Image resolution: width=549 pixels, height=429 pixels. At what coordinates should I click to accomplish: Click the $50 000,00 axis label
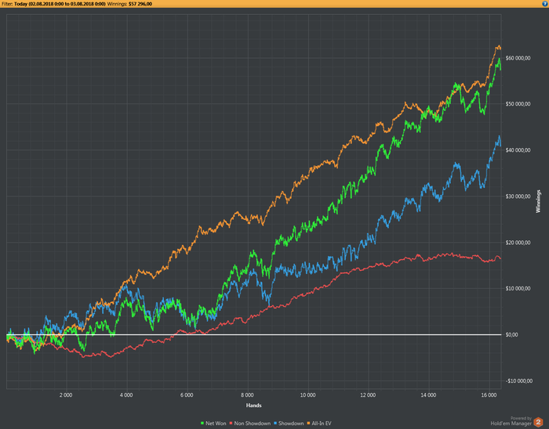tap(518, 104)
